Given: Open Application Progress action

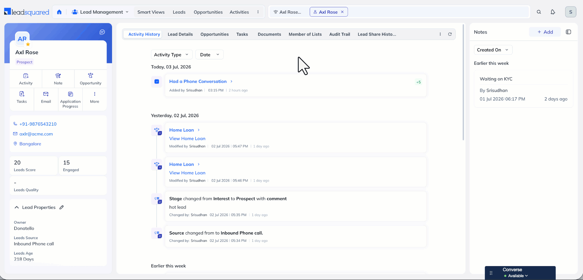Looking at the screenshot, I should pyautogui.click(x=70, y=100).
